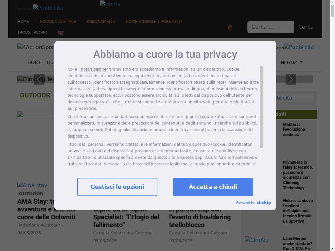Open the Home logo image
The image size is (335, 251).
[110, 4]
